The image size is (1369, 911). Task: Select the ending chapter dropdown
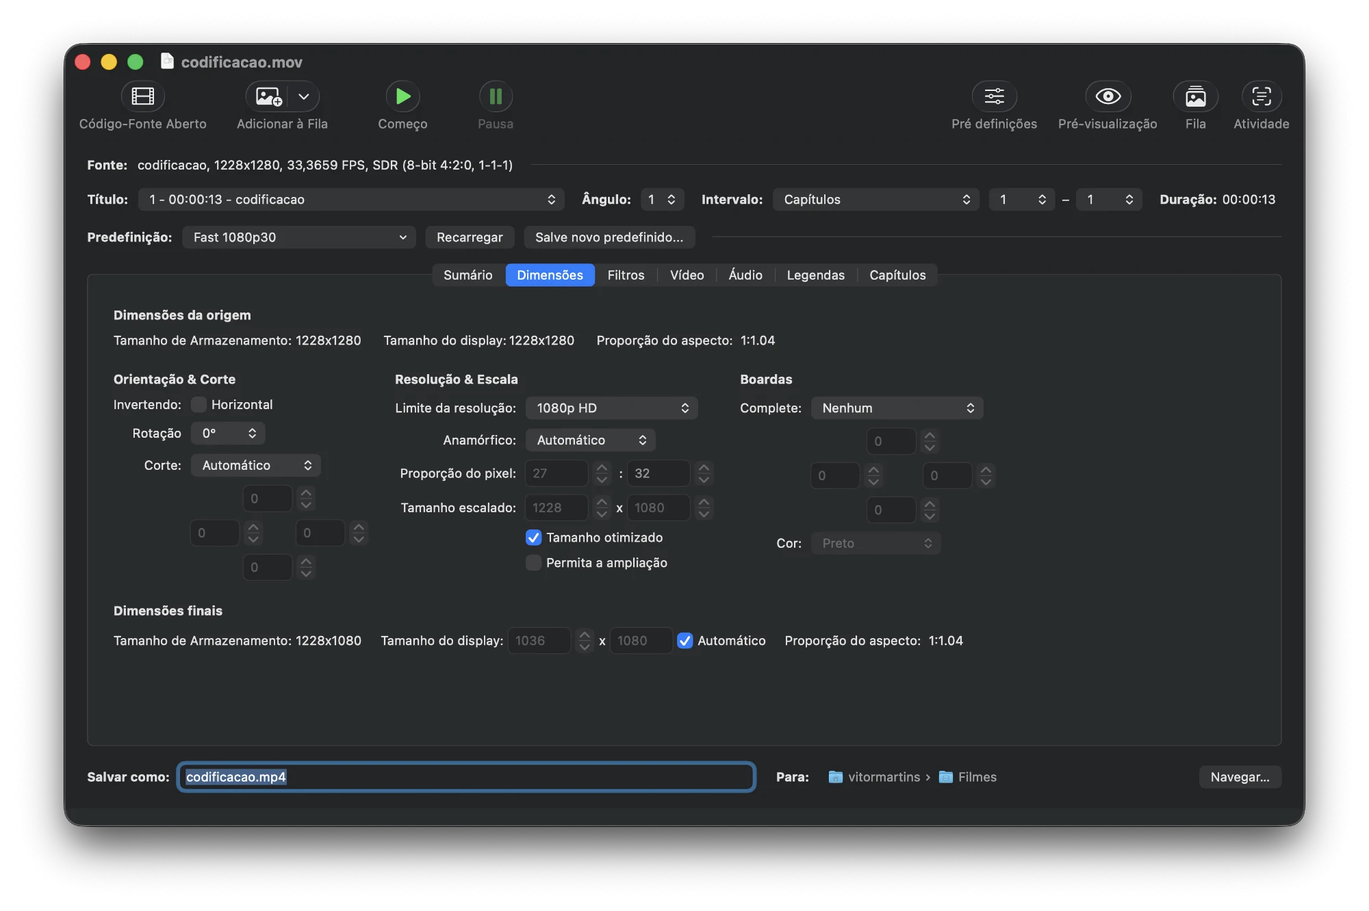tap(1109, 200)
